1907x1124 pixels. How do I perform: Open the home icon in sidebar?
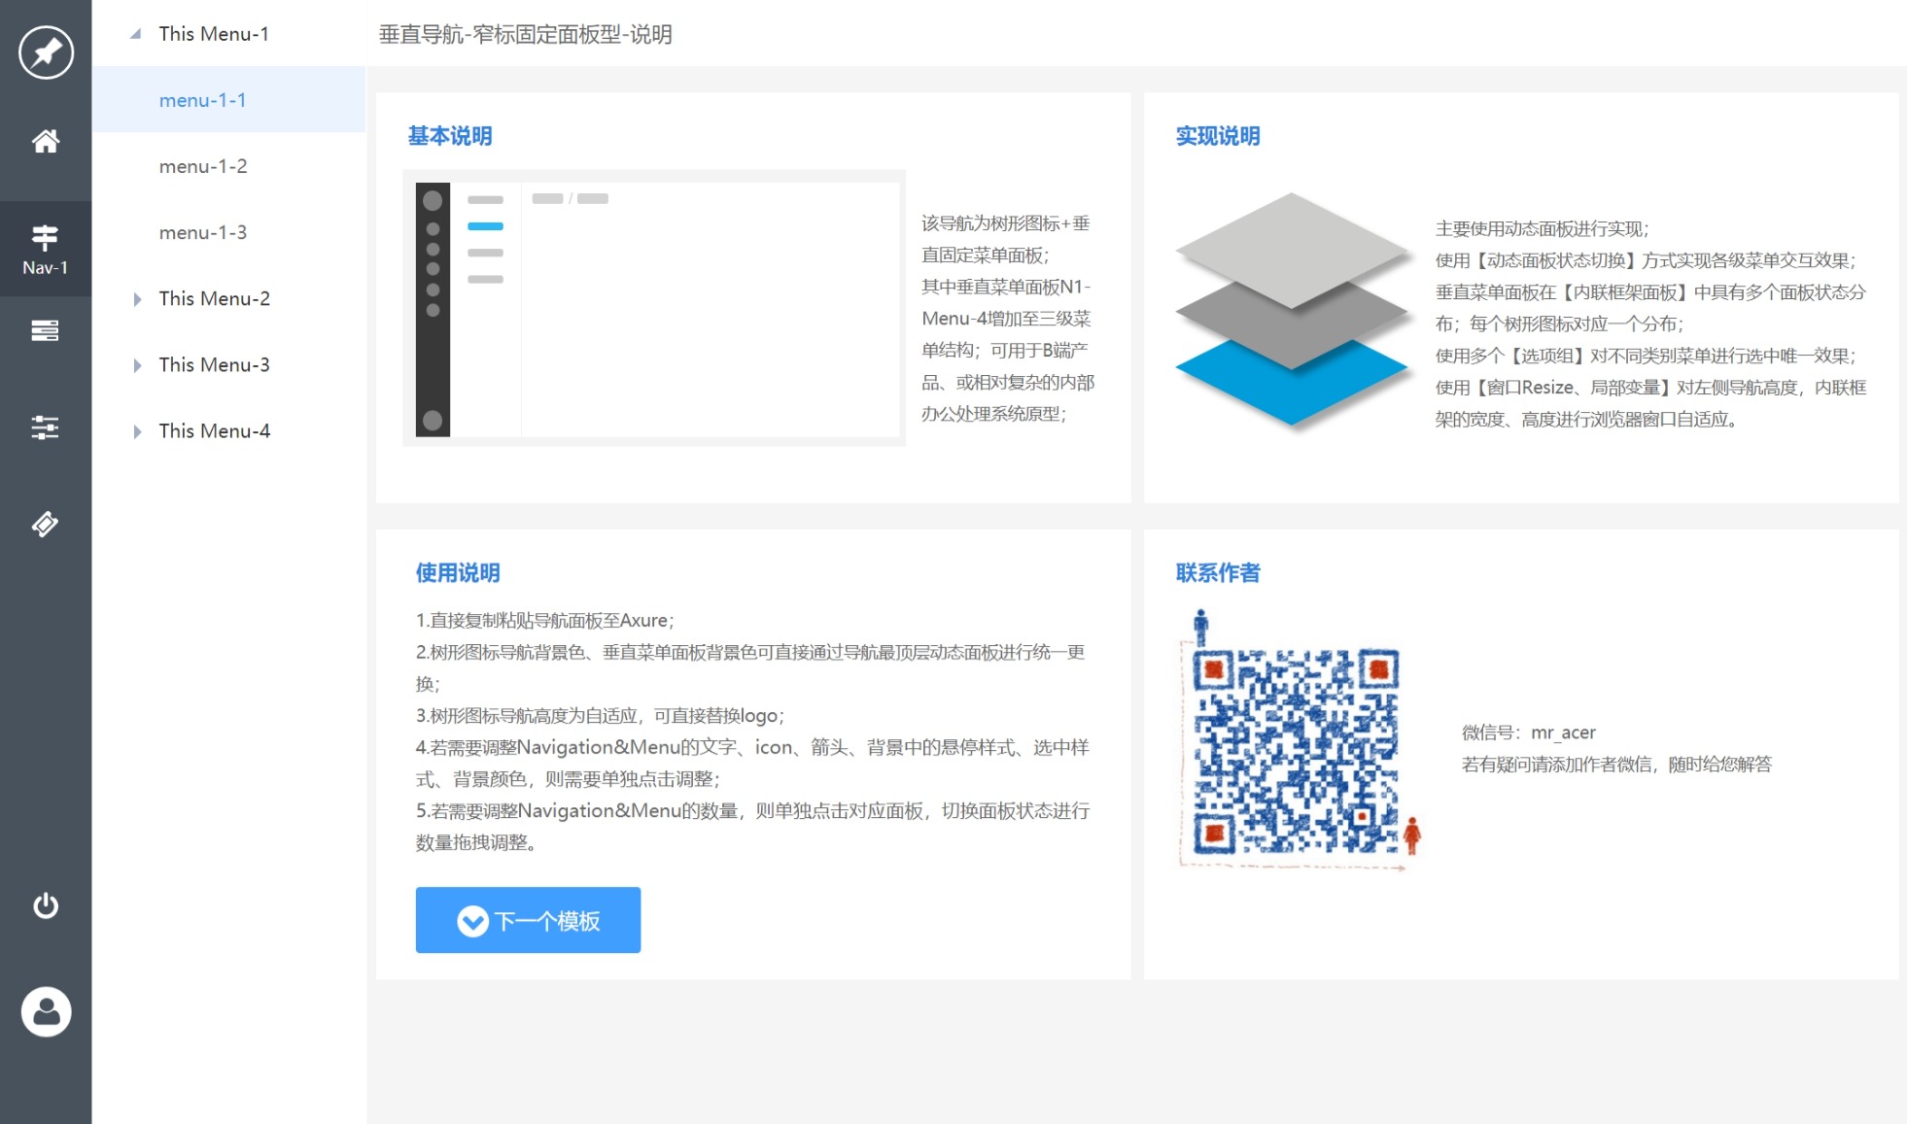[x=46, y=142]
